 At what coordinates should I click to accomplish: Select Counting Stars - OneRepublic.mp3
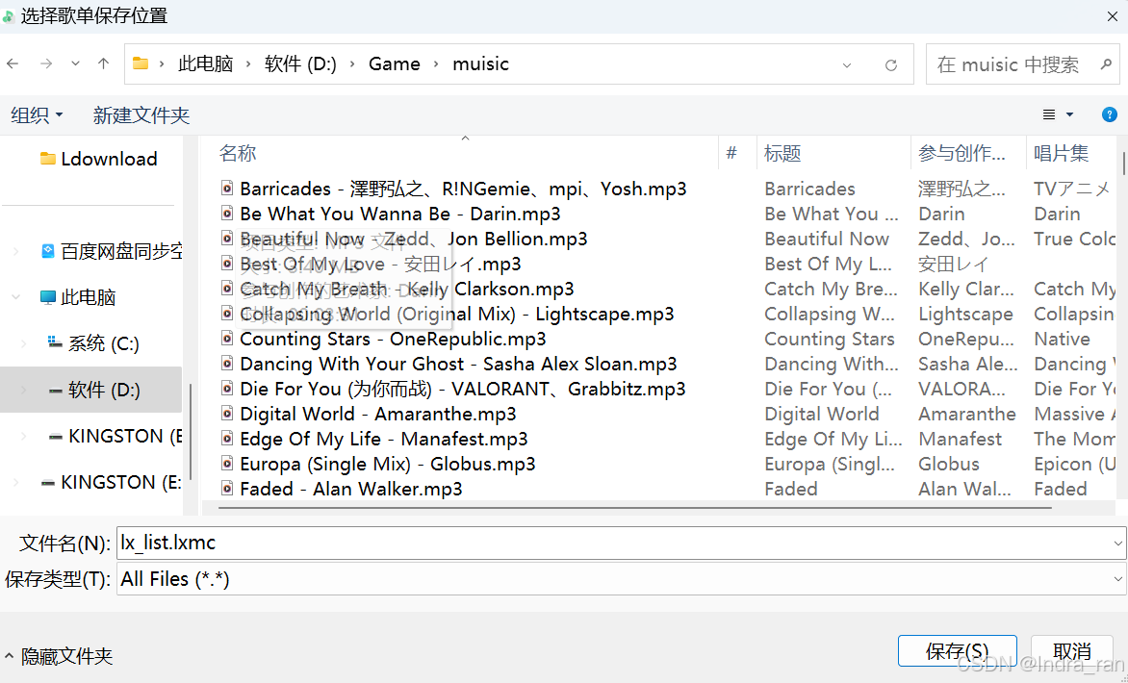coord(393,339)
